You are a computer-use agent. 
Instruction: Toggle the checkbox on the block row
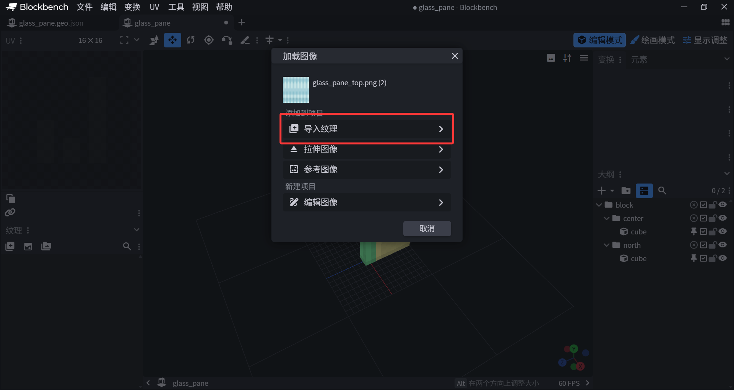click(703, 205)
